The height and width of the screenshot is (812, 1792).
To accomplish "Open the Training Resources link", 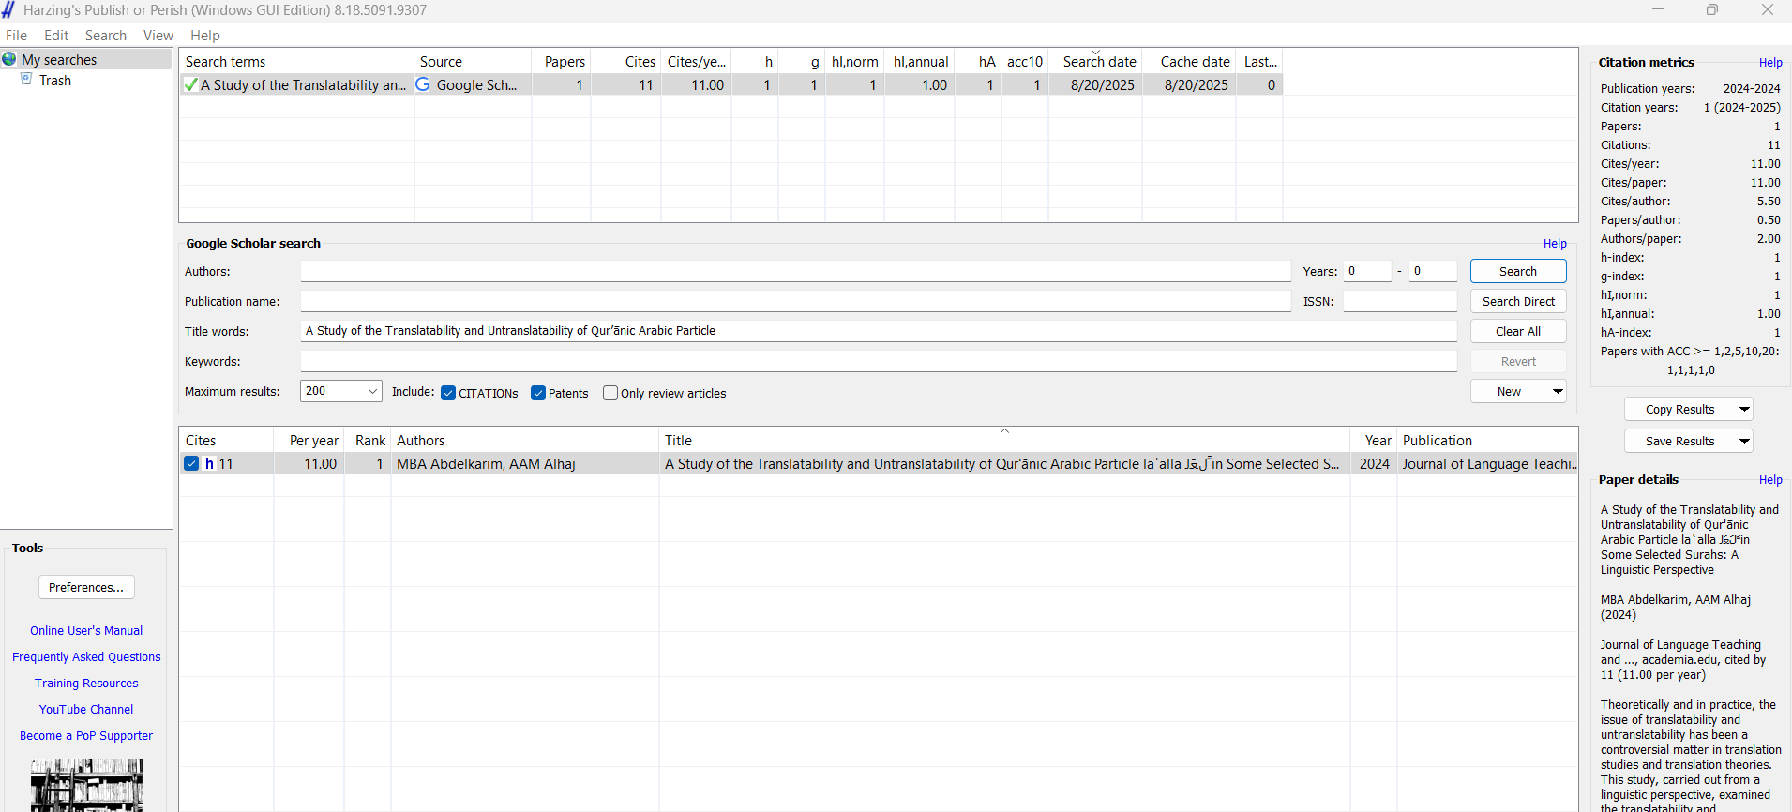I will [x=86, y=683].
